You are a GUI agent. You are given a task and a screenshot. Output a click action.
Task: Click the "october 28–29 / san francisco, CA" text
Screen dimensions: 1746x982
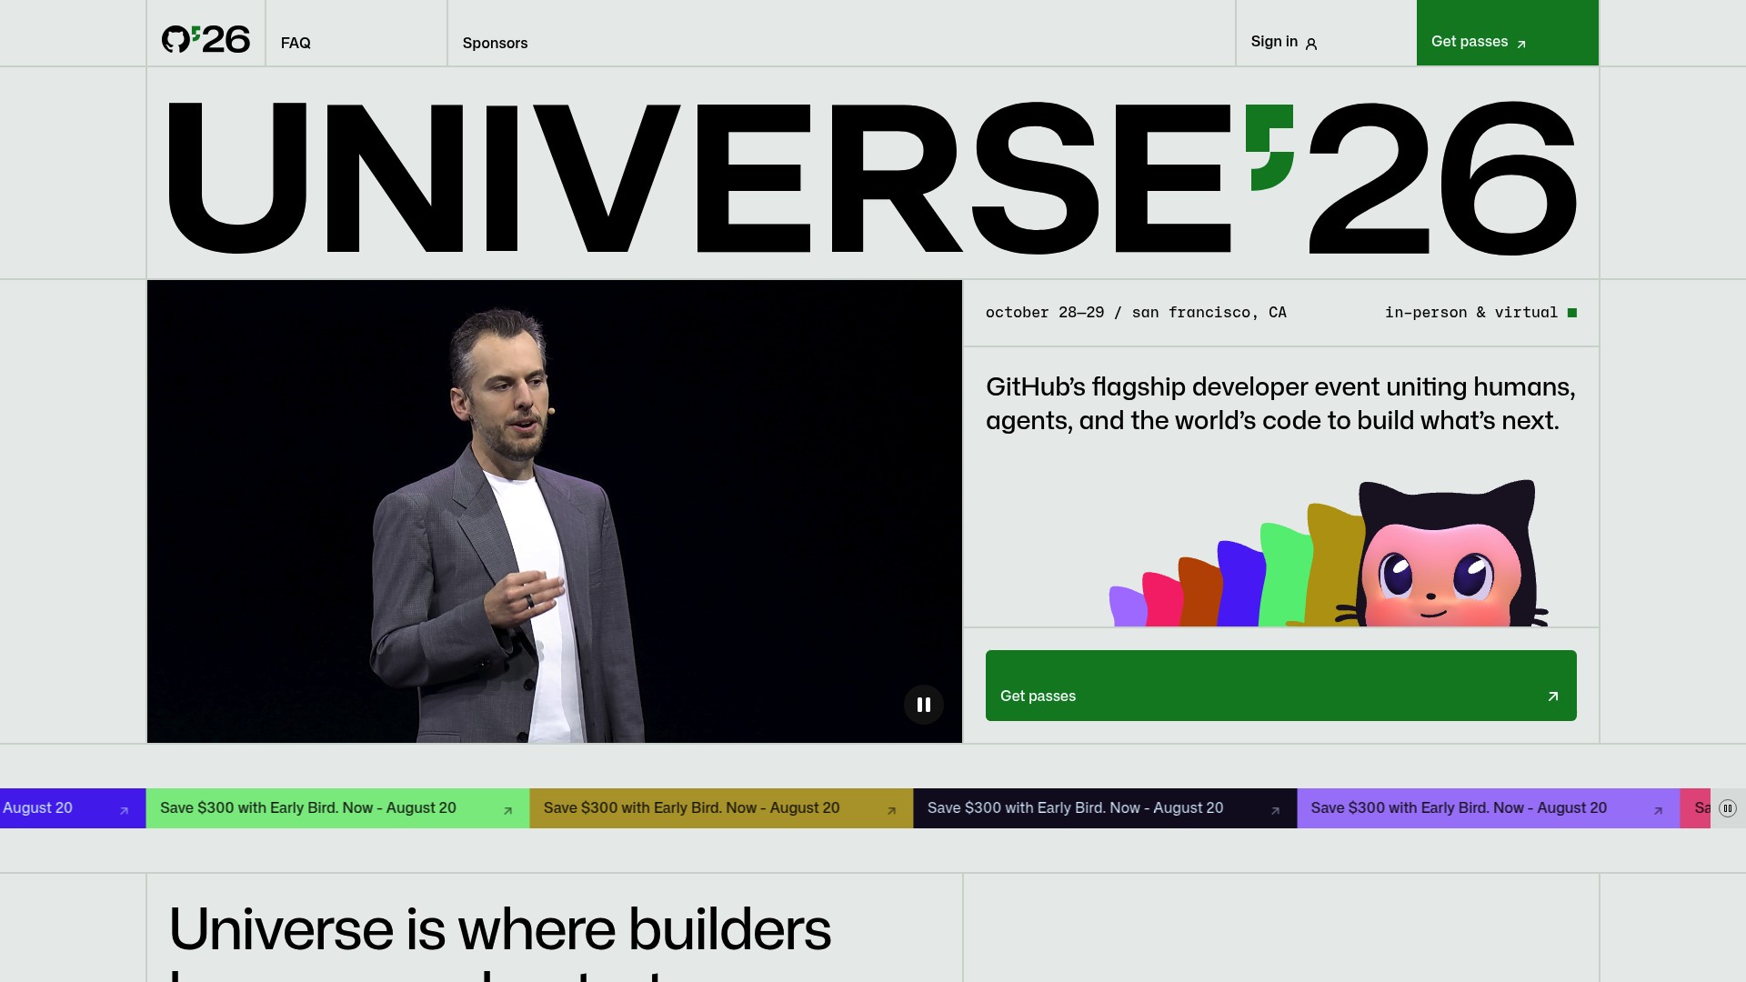point(1136,313)
